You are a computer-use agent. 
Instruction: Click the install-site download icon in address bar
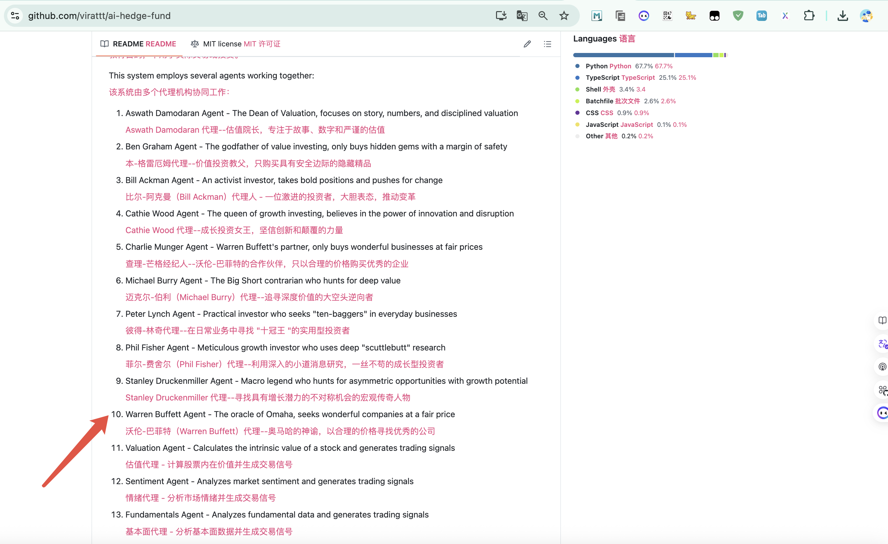pyautogui.click(x=501, y=15)
